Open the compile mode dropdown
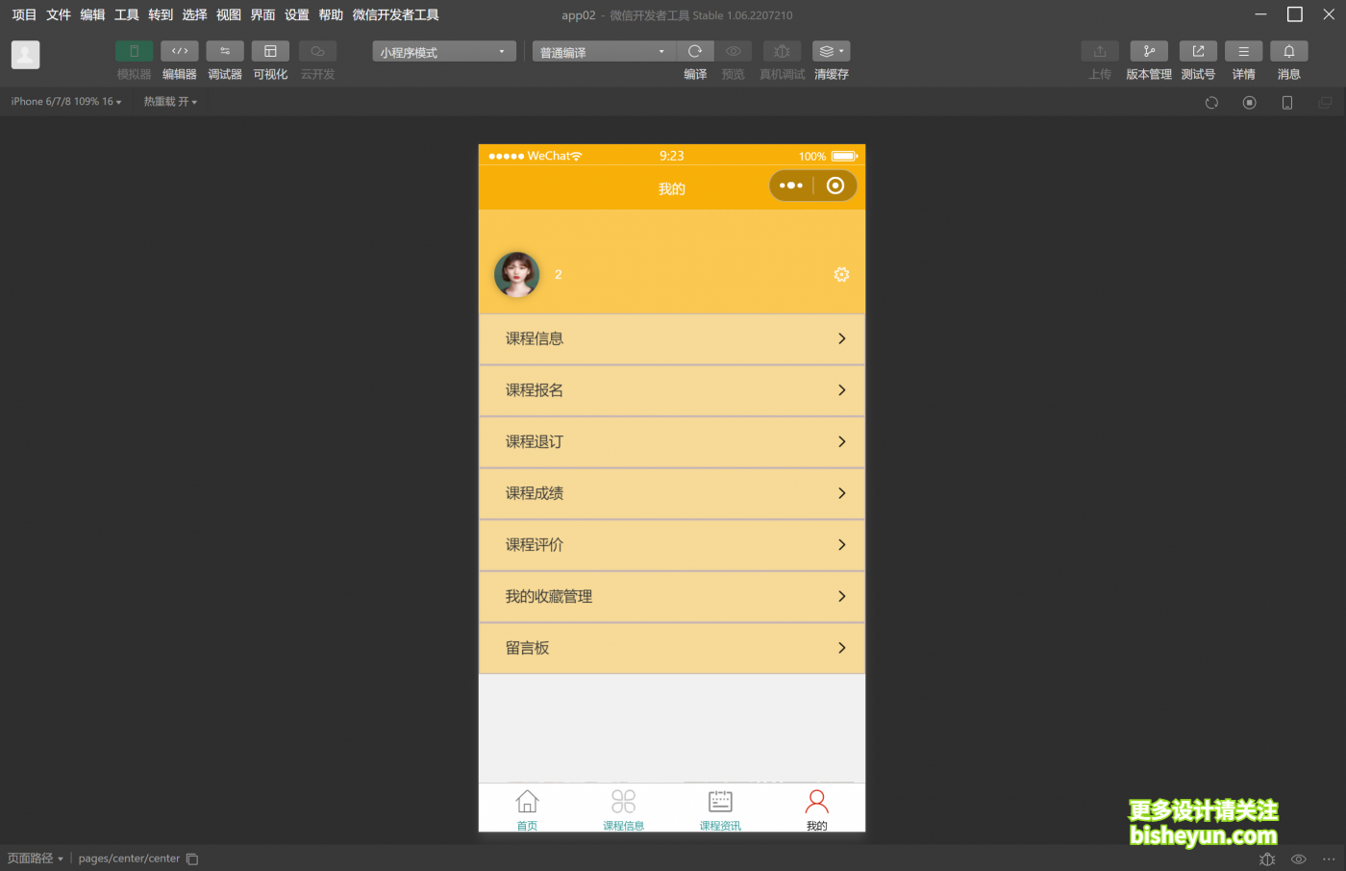This screenshot has width=1346, height=871. [x=605, y=52]
